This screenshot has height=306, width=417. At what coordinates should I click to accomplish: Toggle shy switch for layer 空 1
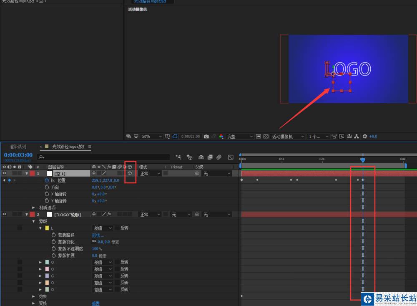(x=94, y=173)
